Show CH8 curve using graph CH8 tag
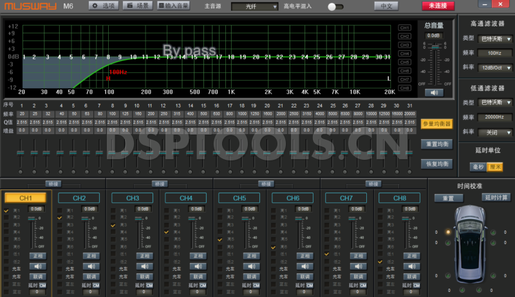Screen dimensions: 515x297 (404, 88)
